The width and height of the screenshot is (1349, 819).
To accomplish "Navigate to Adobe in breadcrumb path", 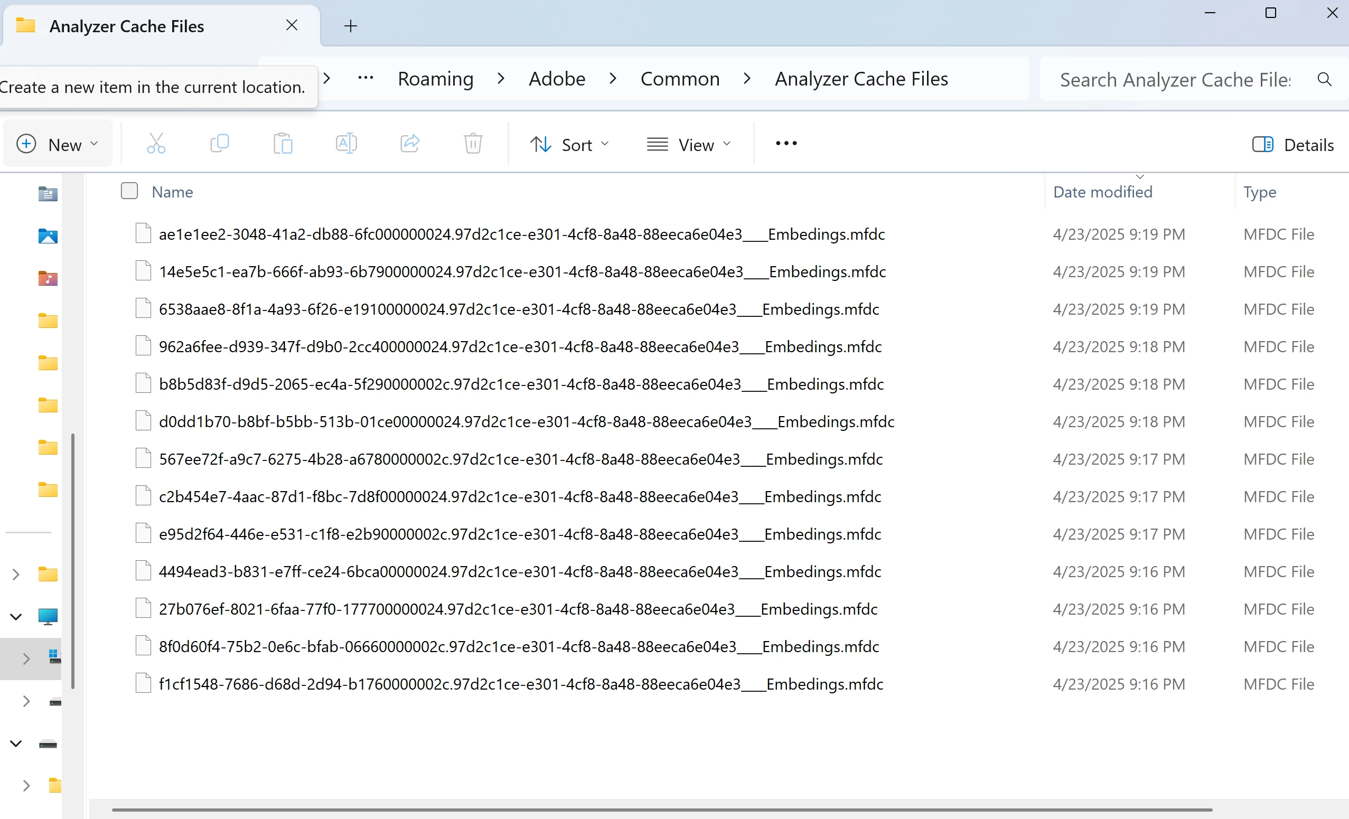I will [x=556, y=79].
